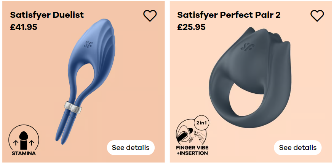Open the Satisfyer Perfect Pair 2 title link

coord(229,15)
